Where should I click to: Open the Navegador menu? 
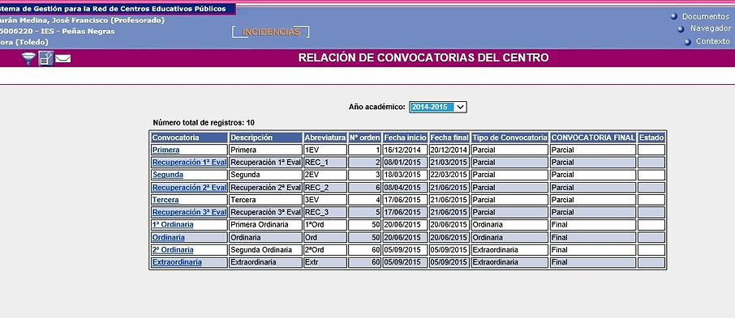[x=710, y=28]
